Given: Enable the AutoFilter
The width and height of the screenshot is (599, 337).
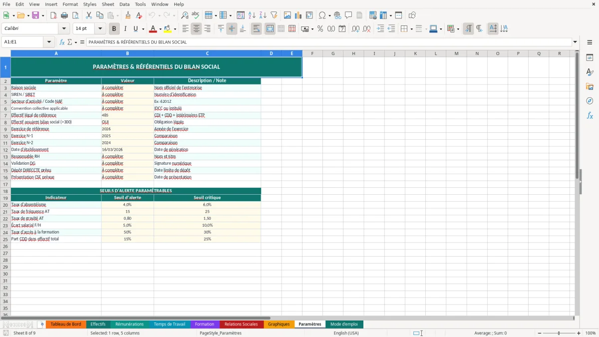Looking at the screenshot, I should pos(274,15).
